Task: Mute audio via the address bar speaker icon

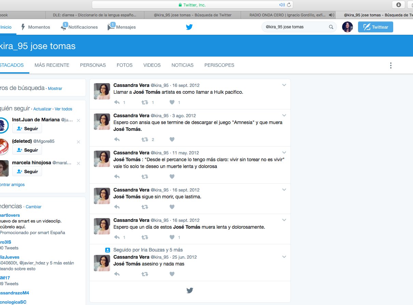Action: coord(282,5)
